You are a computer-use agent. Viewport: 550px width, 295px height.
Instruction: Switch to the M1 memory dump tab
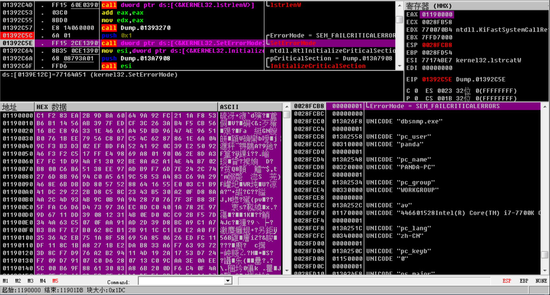[x=6, y=281]
